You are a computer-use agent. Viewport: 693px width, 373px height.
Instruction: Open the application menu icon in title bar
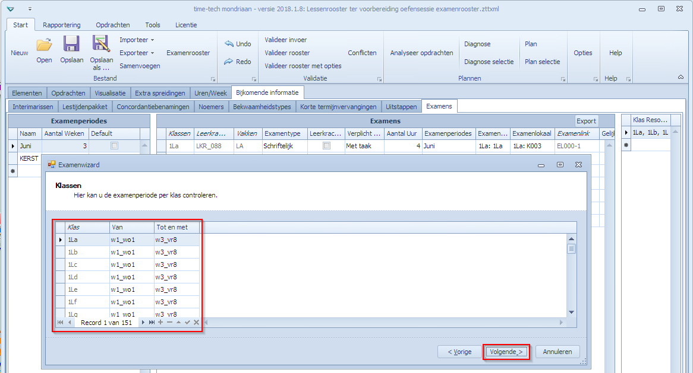click(x=11, y=9)
